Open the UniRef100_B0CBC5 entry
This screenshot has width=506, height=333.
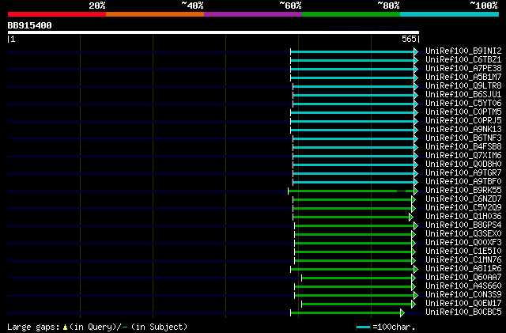pos(463,312)
